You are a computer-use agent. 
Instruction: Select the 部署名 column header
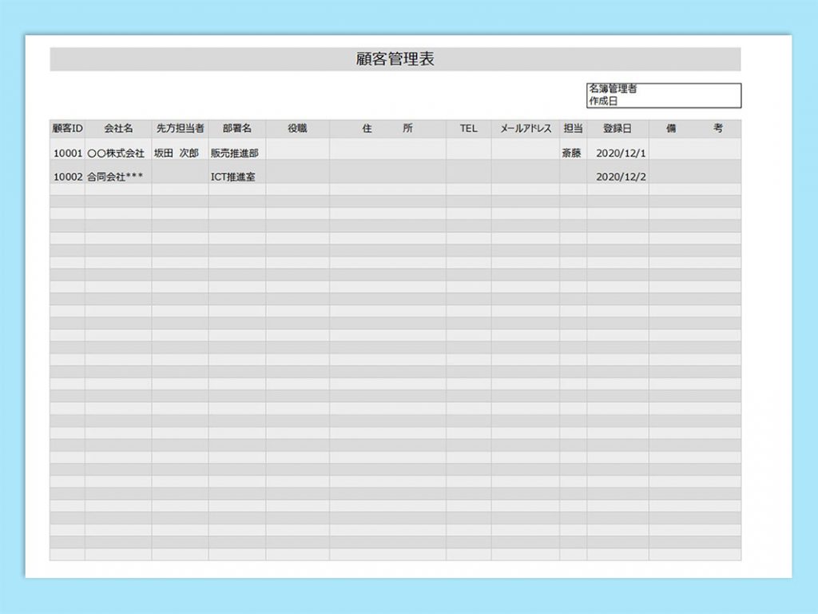click(236, 129)
